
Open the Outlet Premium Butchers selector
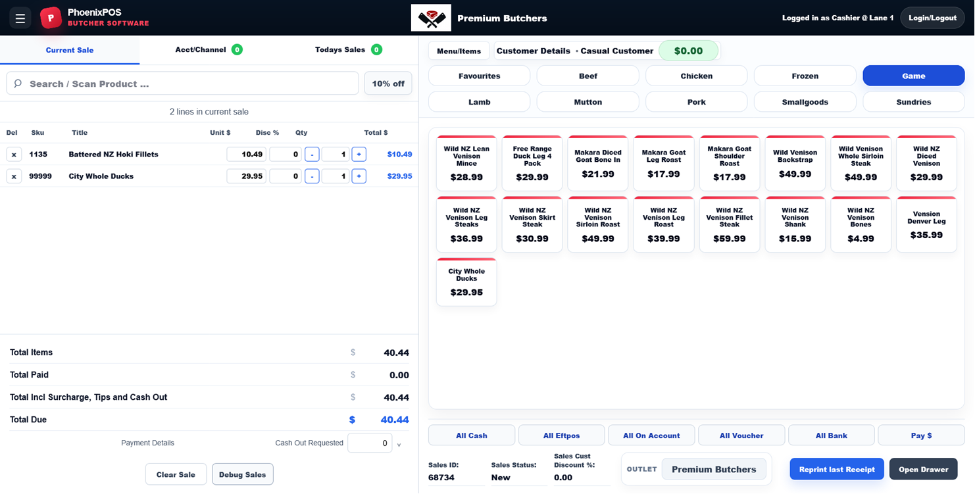[714, 469]
